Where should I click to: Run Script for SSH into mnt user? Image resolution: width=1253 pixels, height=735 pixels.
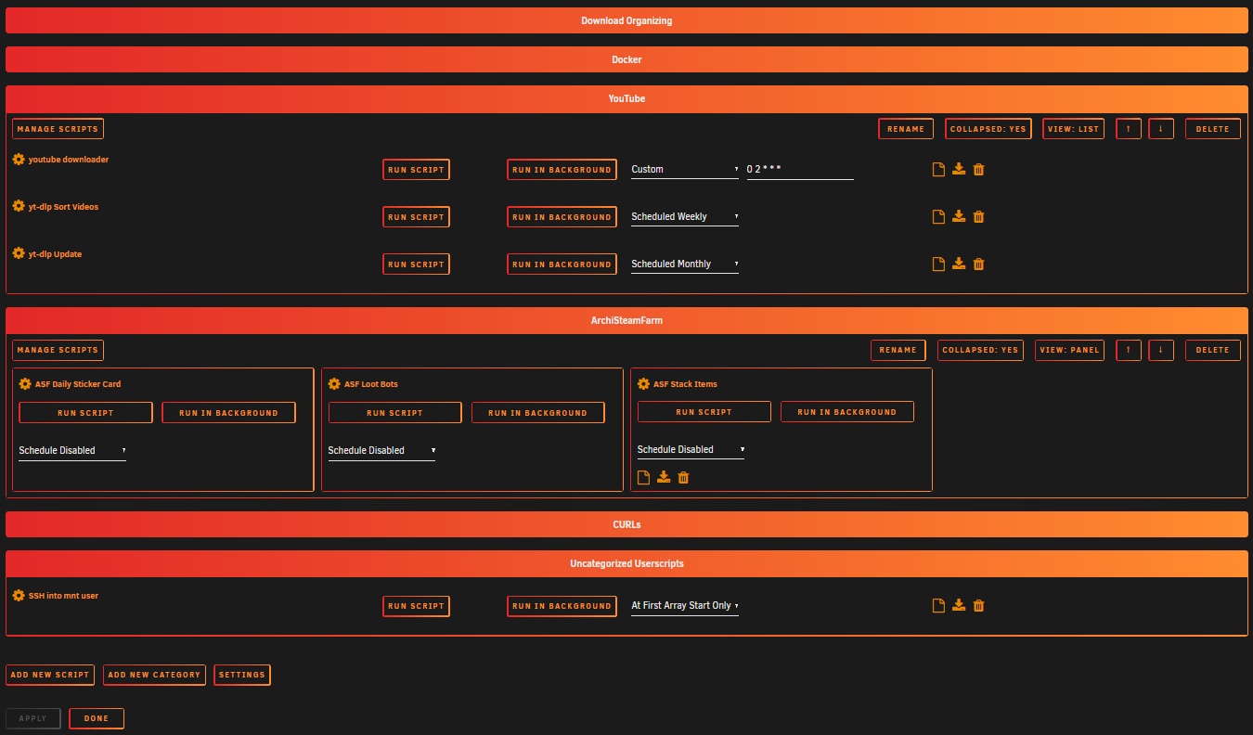click(416, 606)
